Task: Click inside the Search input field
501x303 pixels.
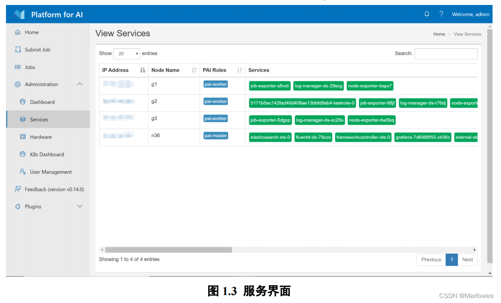Action: (446, 53)
